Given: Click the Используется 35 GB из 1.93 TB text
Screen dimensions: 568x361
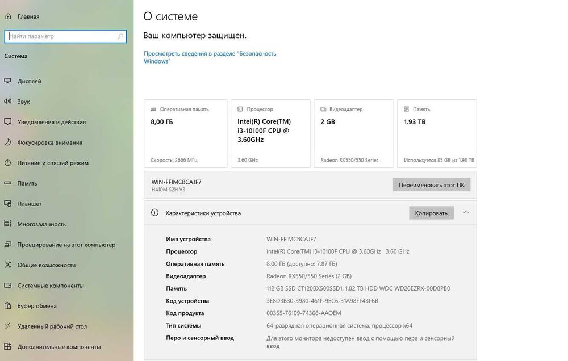Looking at the screenshot, I should click(439, 160).
